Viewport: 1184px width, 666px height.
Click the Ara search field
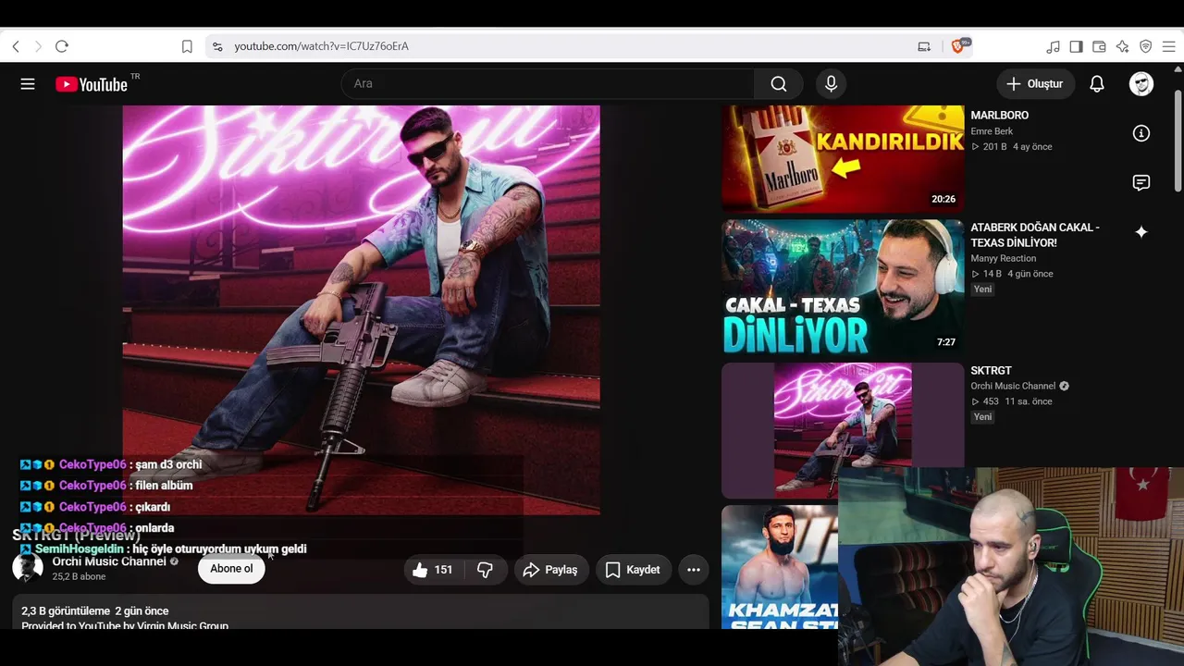tap(548, 83)
